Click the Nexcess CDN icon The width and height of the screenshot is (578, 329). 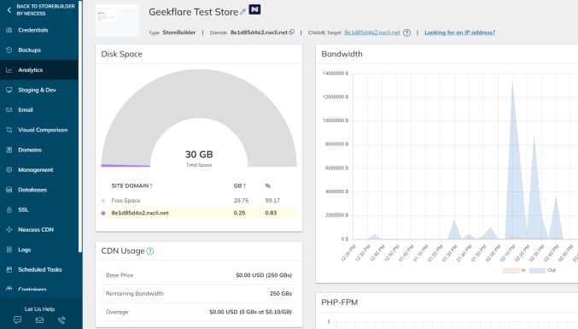tap(9, 229)
